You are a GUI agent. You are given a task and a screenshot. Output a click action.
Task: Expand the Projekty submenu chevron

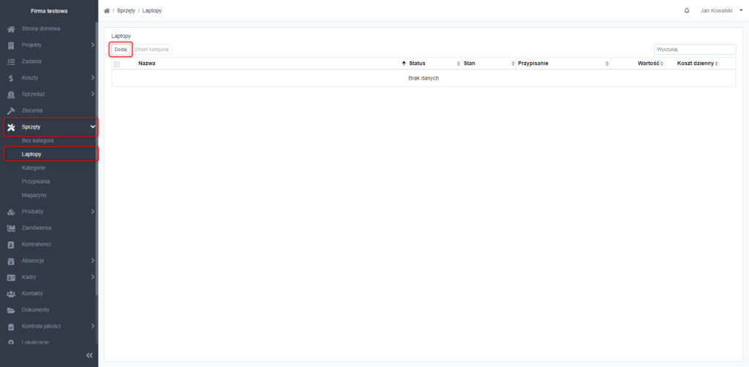(x=92, y=45)
